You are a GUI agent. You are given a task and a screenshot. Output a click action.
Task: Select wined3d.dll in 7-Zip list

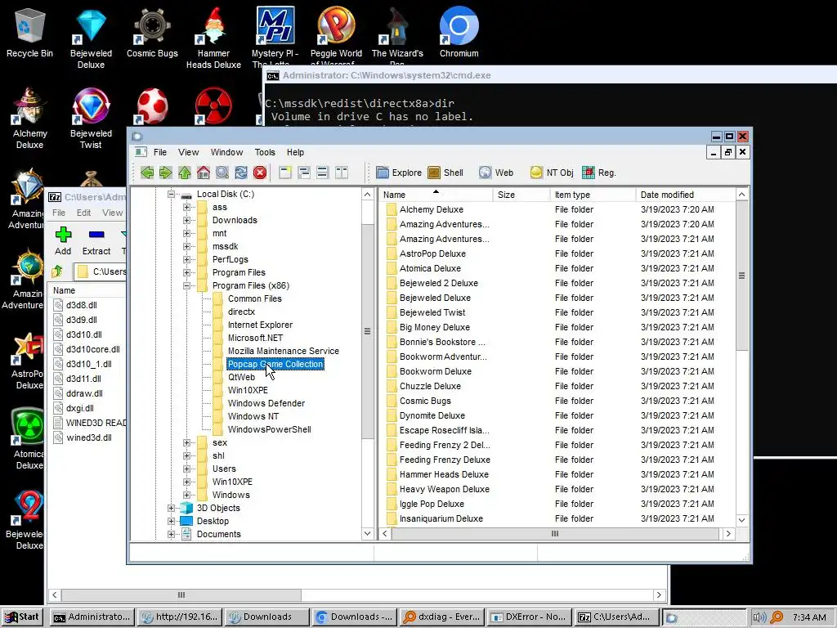(x=88, y=438)
